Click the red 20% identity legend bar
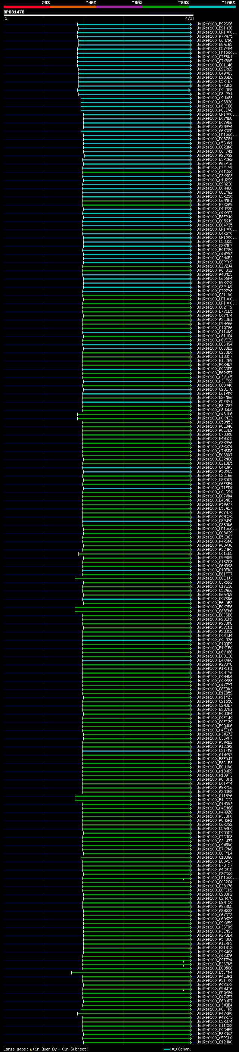The height and width of the screenshot is (1052, 239). [27, 7]
